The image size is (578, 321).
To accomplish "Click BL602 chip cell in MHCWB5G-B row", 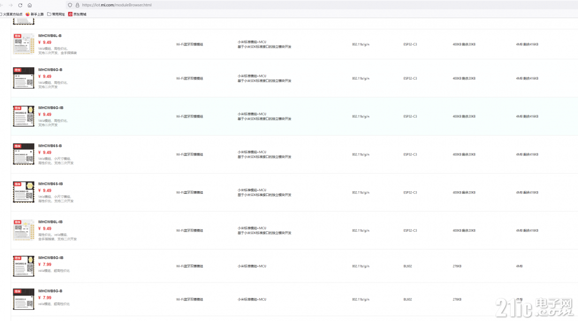I will tap(407, 299).
